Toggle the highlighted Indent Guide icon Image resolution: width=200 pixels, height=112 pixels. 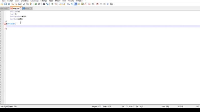(x=76, y=4)
